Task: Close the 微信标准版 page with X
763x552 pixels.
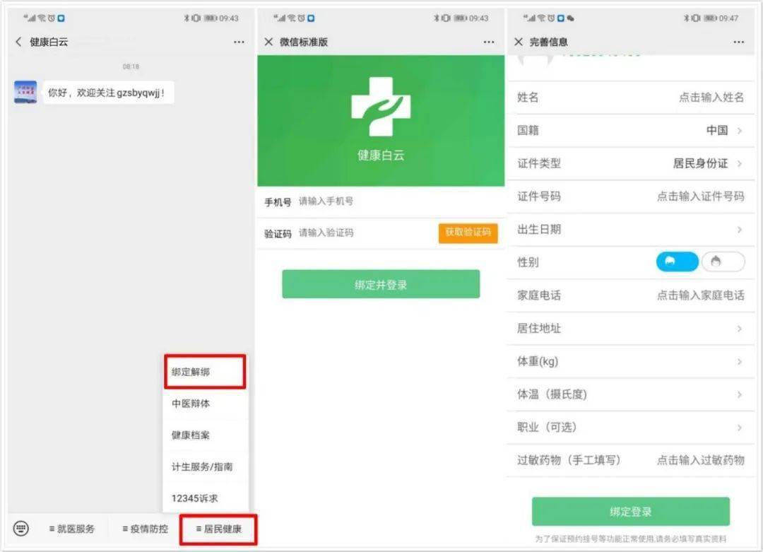Action: tap(268, 42)
